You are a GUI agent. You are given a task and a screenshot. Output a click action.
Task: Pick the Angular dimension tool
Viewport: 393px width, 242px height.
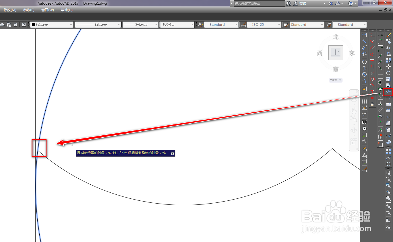[364, 81]
